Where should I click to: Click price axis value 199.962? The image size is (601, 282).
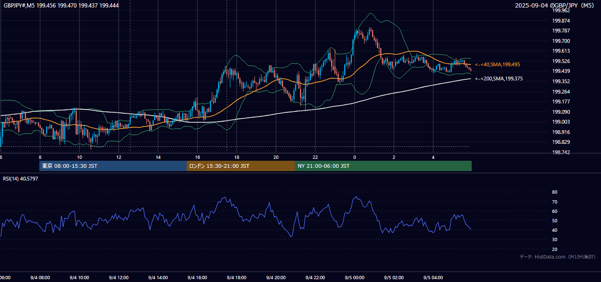pos(561,11)
